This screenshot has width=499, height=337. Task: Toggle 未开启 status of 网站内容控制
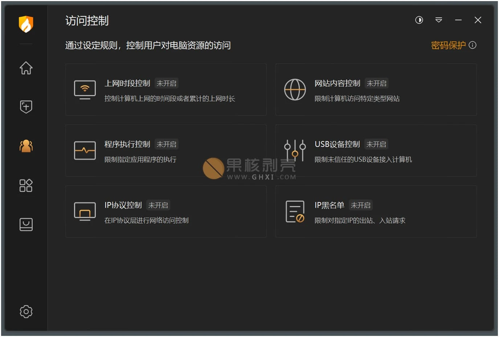(x=377, y=83)
